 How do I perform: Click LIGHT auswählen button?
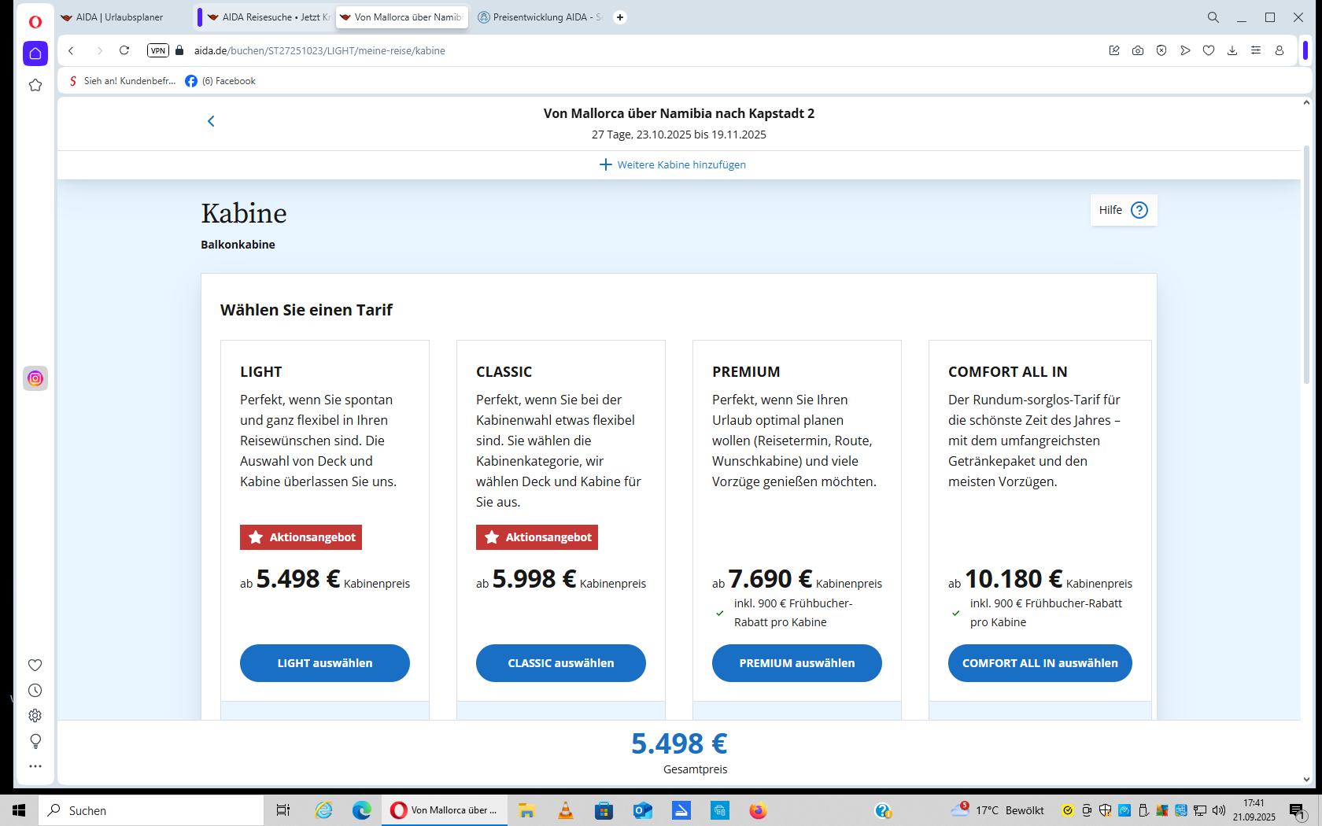(324, 663)
